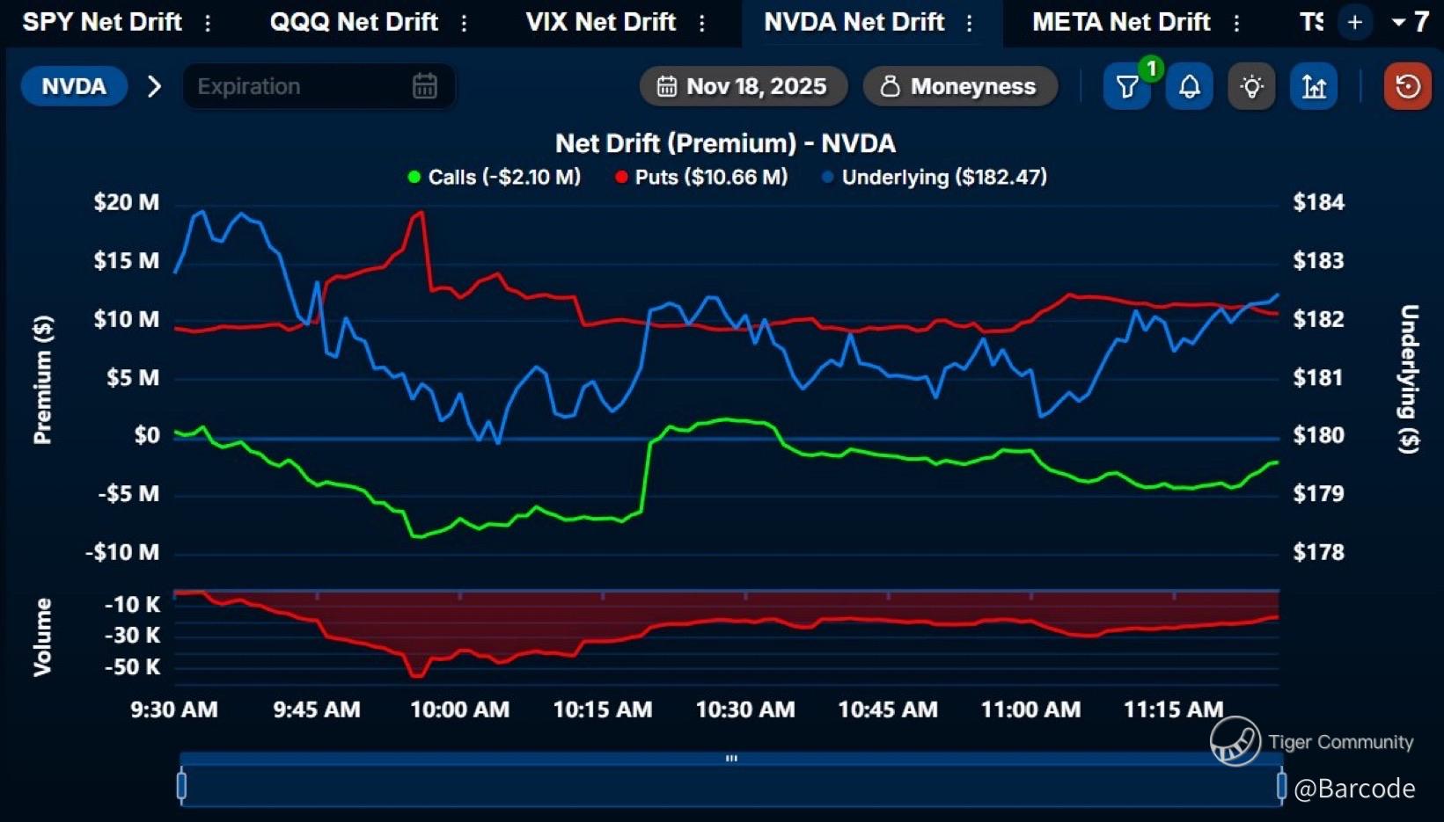Click the red reset refresh icon
The image size is (1444, 822).
click(x=1408, y=86)
